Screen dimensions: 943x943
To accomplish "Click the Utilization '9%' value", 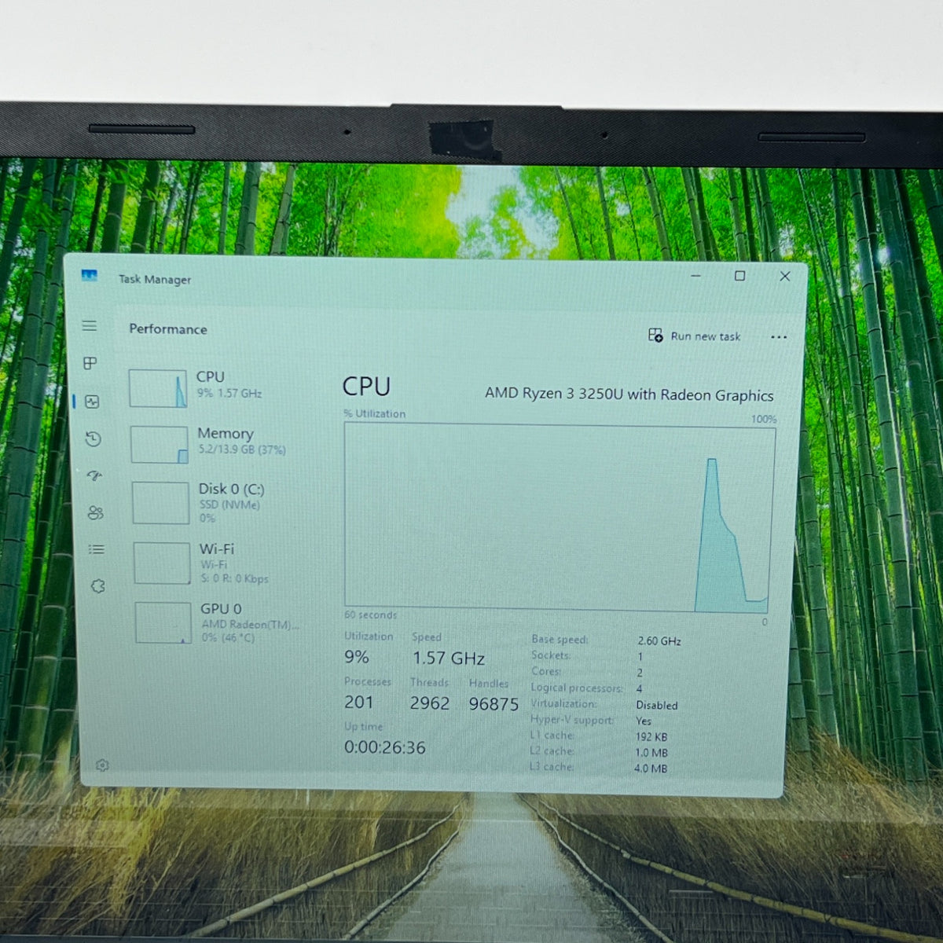I will pos(357,657).
